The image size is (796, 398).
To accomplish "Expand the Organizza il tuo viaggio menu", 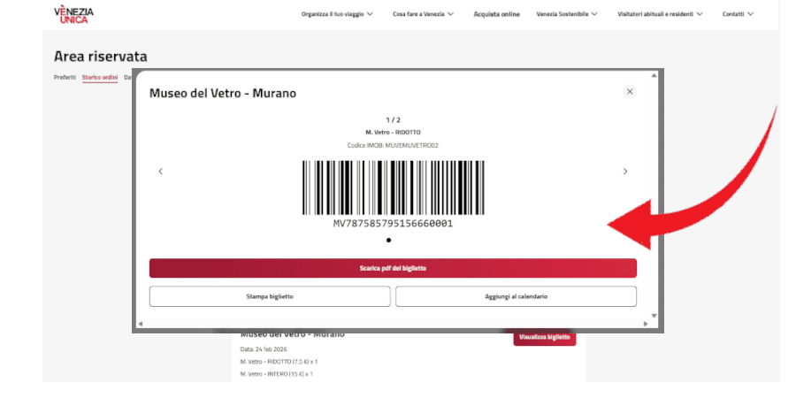I will coord(337,14).
